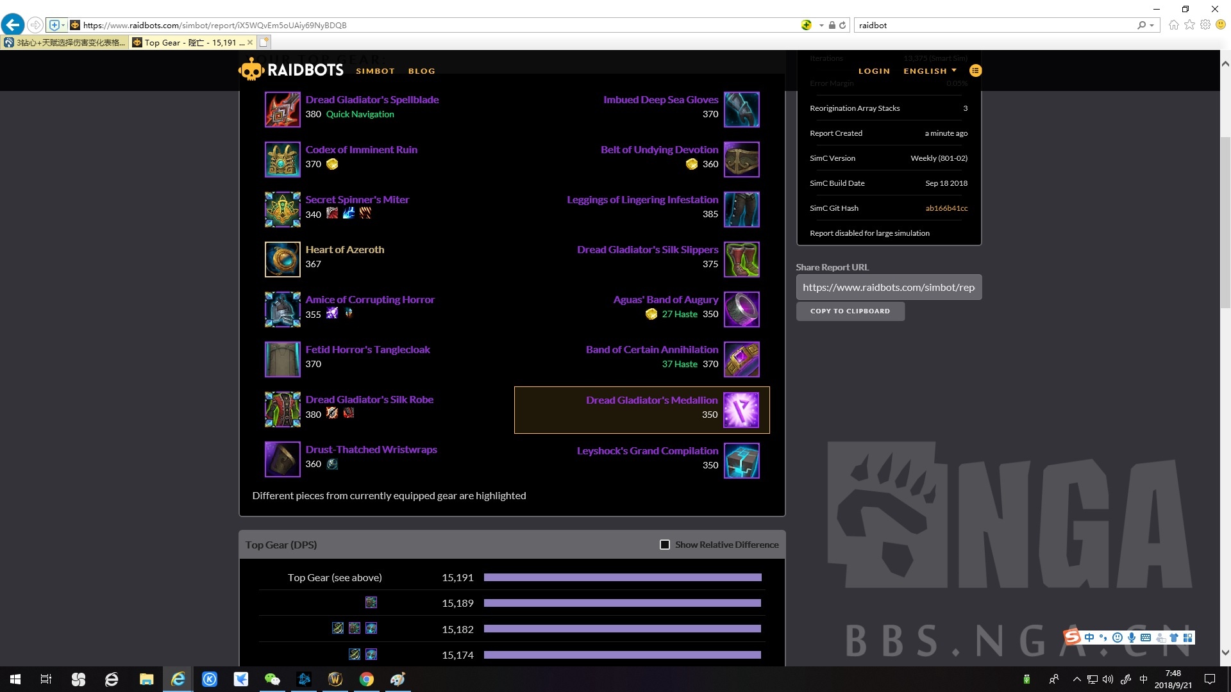Image resolution: width=1231 pixels, height=692 pixels.
Task: Click the Leyshock's Grand Compilation trinket icon
Action: 741,461
